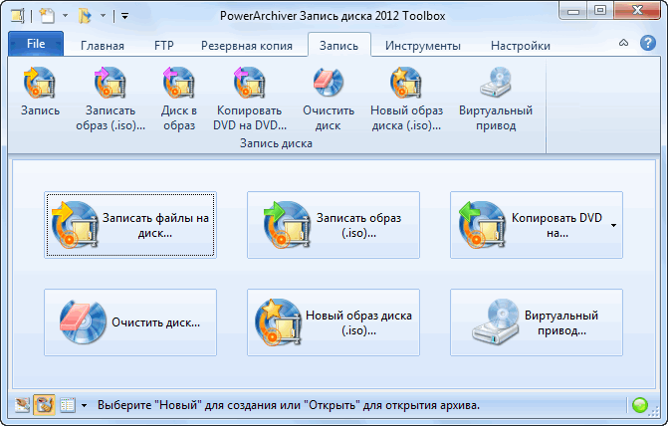
Task: Toggle the highlighted status bar view icon
Action: (x=45, y=405)
